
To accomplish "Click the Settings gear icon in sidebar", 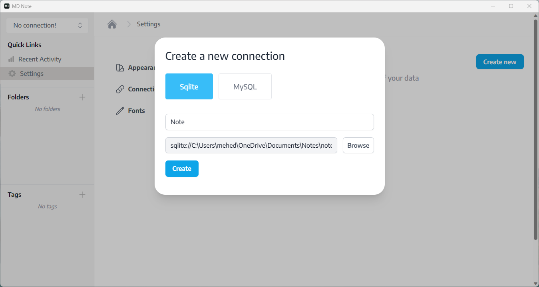I will (x=12, y=73).
